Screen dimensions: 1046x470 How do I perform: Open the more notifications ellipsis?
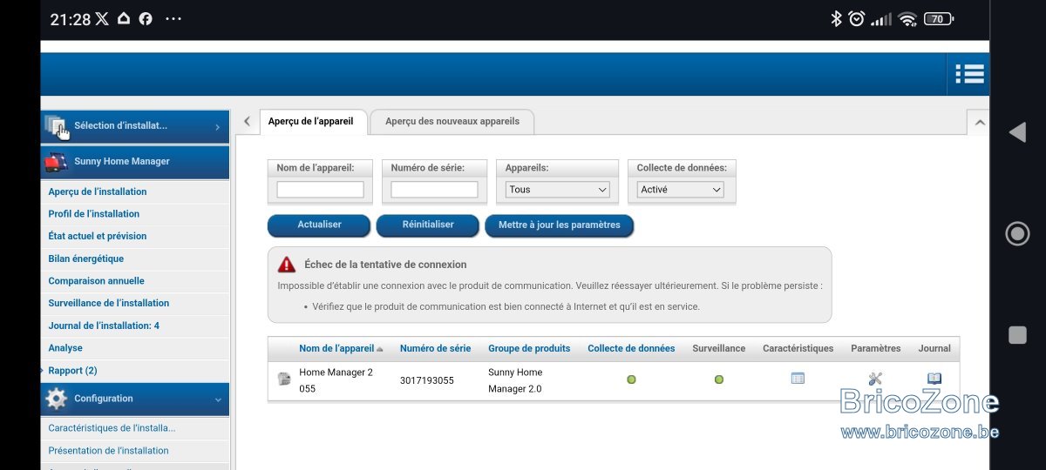point(173,18)
